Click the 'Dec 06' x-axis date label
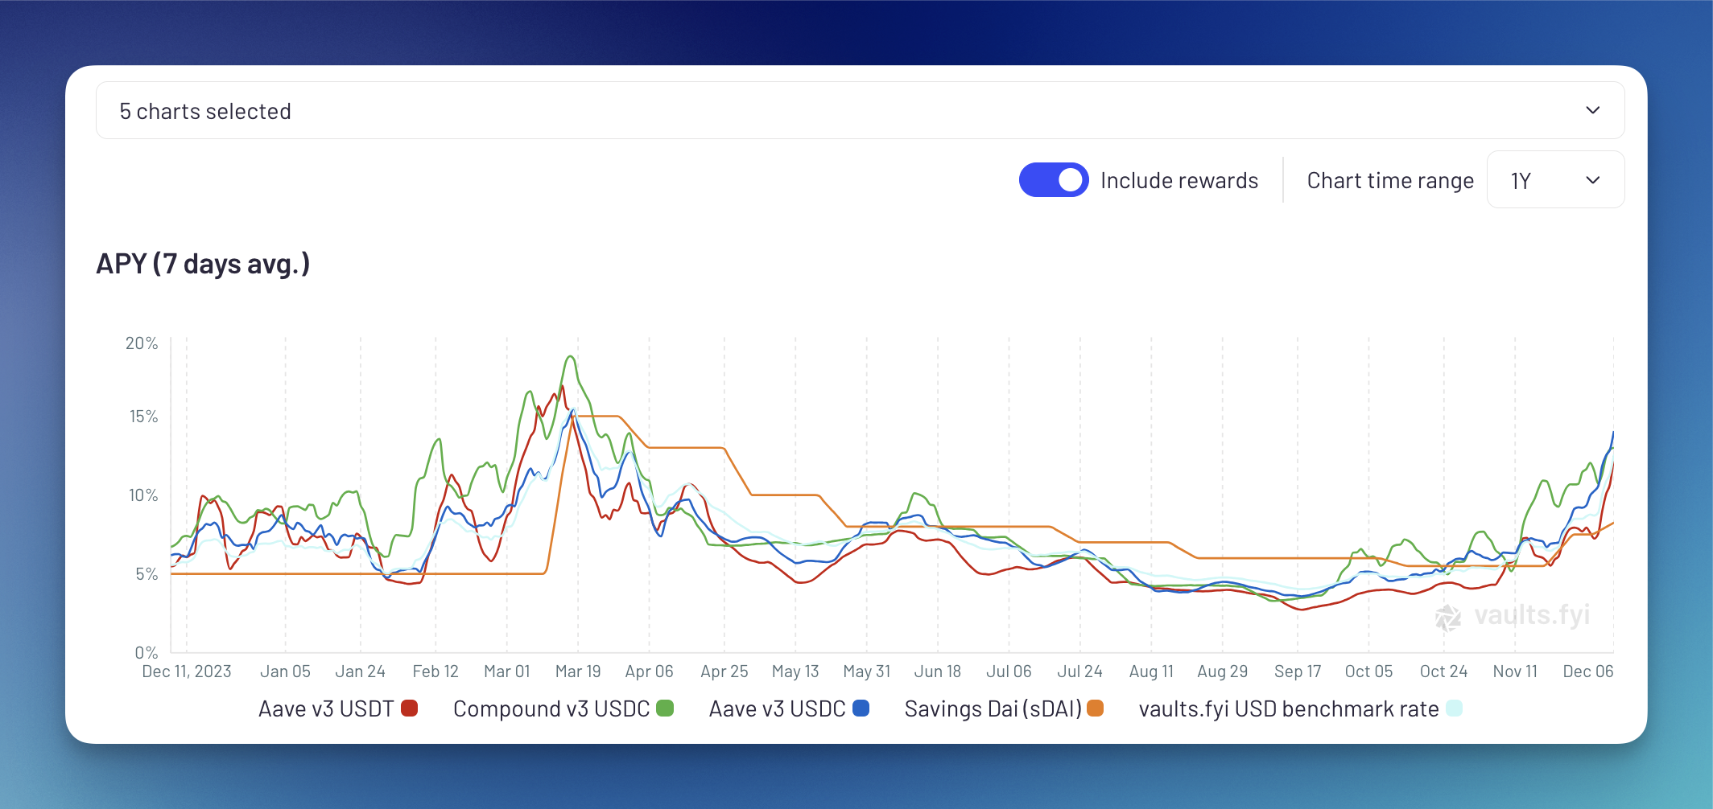This screenshot has width=1713, height=809. [1587, 671]
